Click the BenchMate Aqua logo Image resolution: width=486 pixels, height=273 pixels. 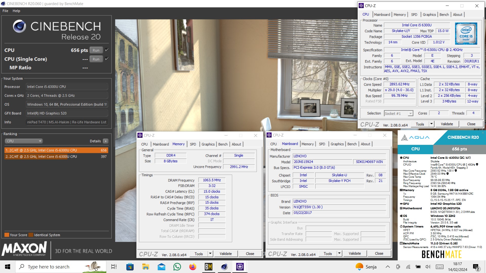(415, 137)
